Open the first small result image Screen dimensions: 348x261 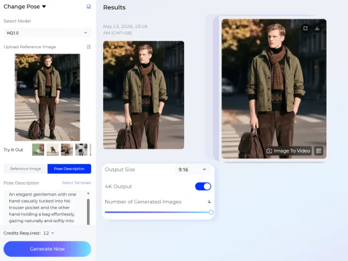[144, 95]
